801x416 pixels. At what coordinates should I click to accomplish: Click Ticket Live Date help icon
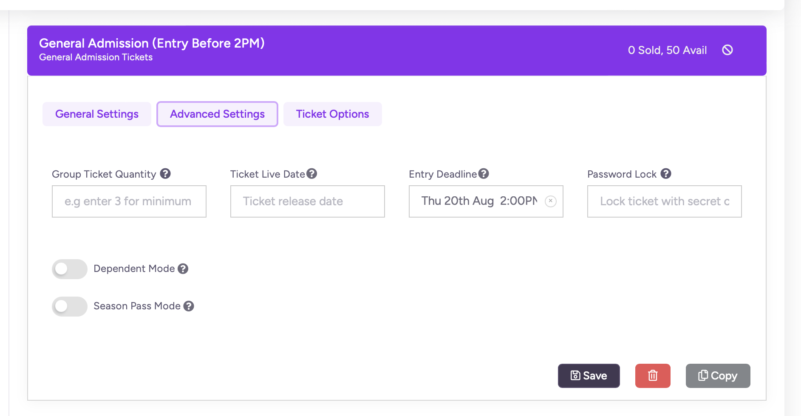pos(312,174)
